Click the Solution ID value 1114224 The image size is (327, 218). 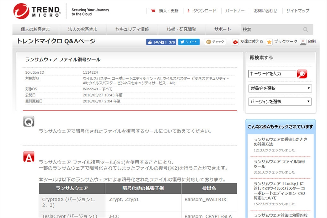[90, 73]
